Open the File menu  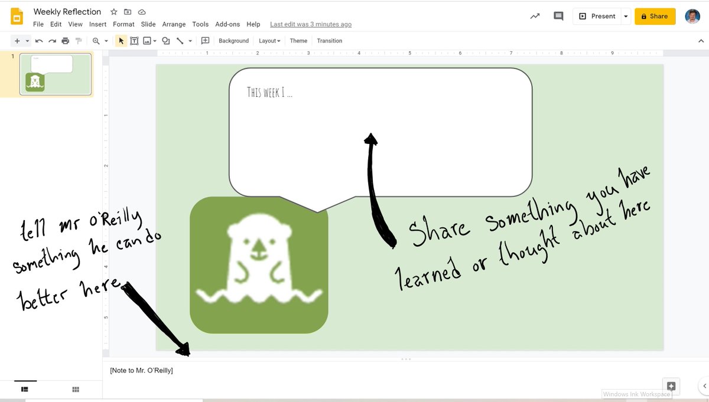click(38, 24)
